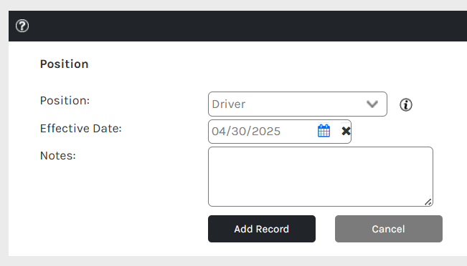Open help via the question mark icon
Viewport: 467px width, 266px height.
point(22,26)
